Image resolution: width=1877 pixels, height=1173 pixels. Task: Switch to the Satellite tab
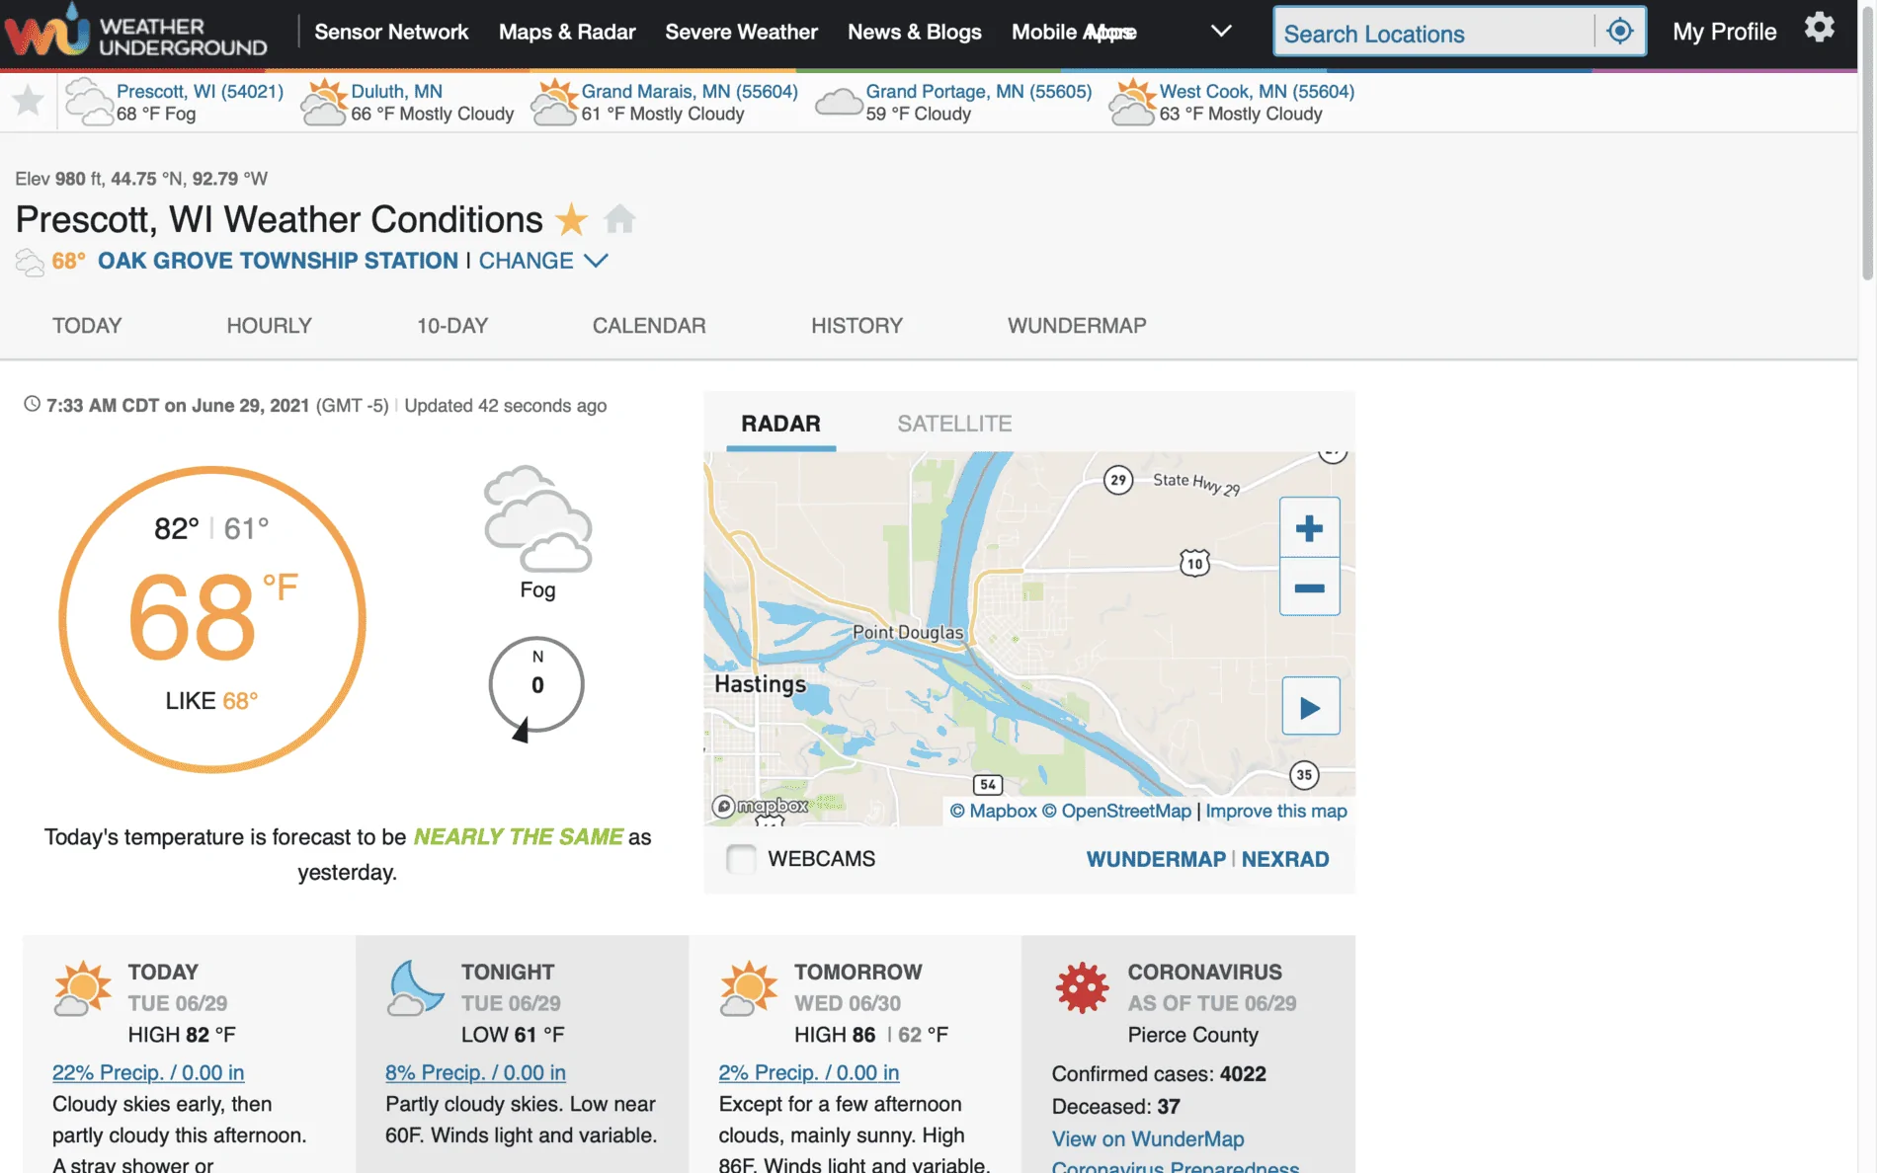(x=954, y=424)
